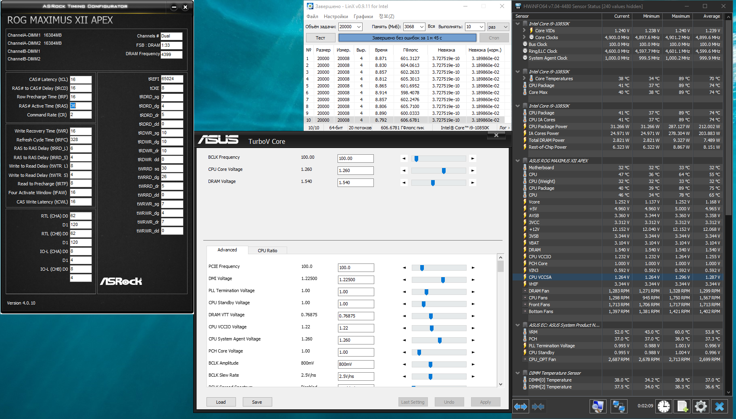Viewport: 736px width, 419px height.
Task: Decrease PLL Termination Voltage with left arrow
Action: [x=404, y=292]
